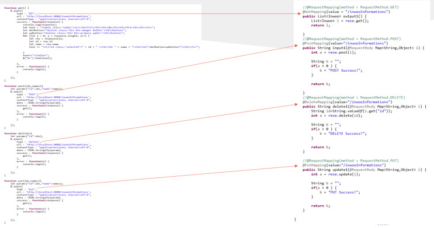
Task: Click the 'String id=String.valueOf(i.get("id"));' line
Action: [x=352, y=111]
